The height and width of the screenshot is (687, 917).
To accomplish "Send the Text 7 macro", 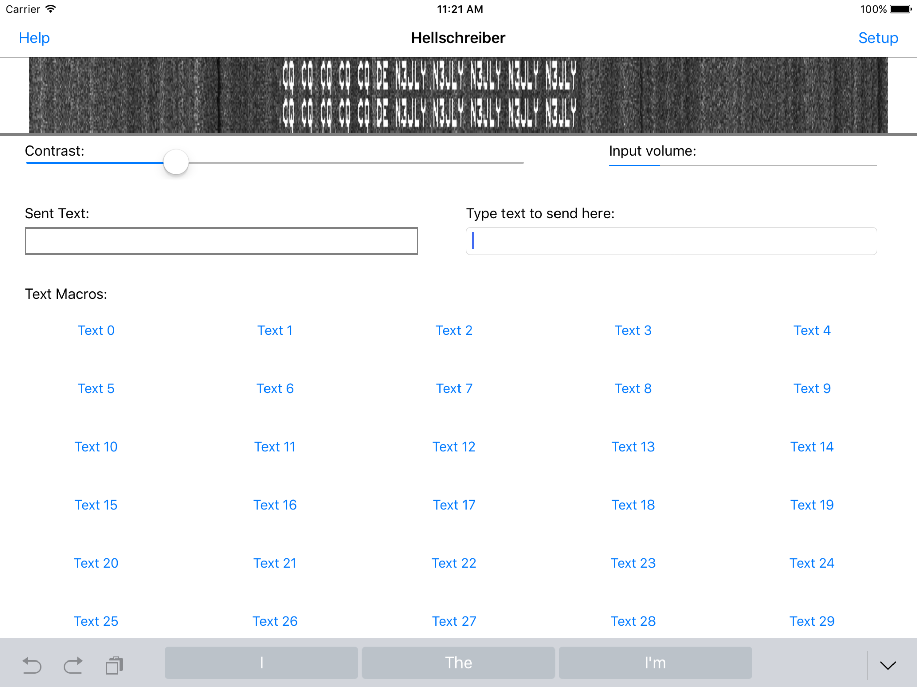I will pos(454,388).
